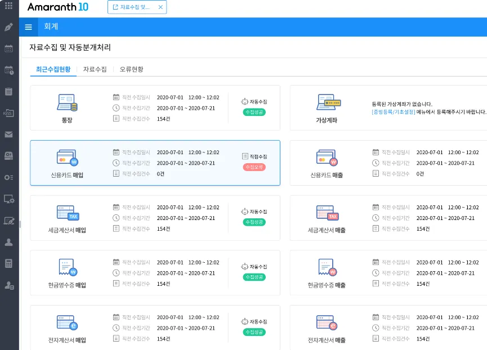
Task: Click the 통장 bankbook icon
Action: point(67,103)
